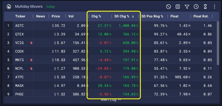Click the $18.53 price cell
The image size is (222, 106).
click(x=58, y=60)
